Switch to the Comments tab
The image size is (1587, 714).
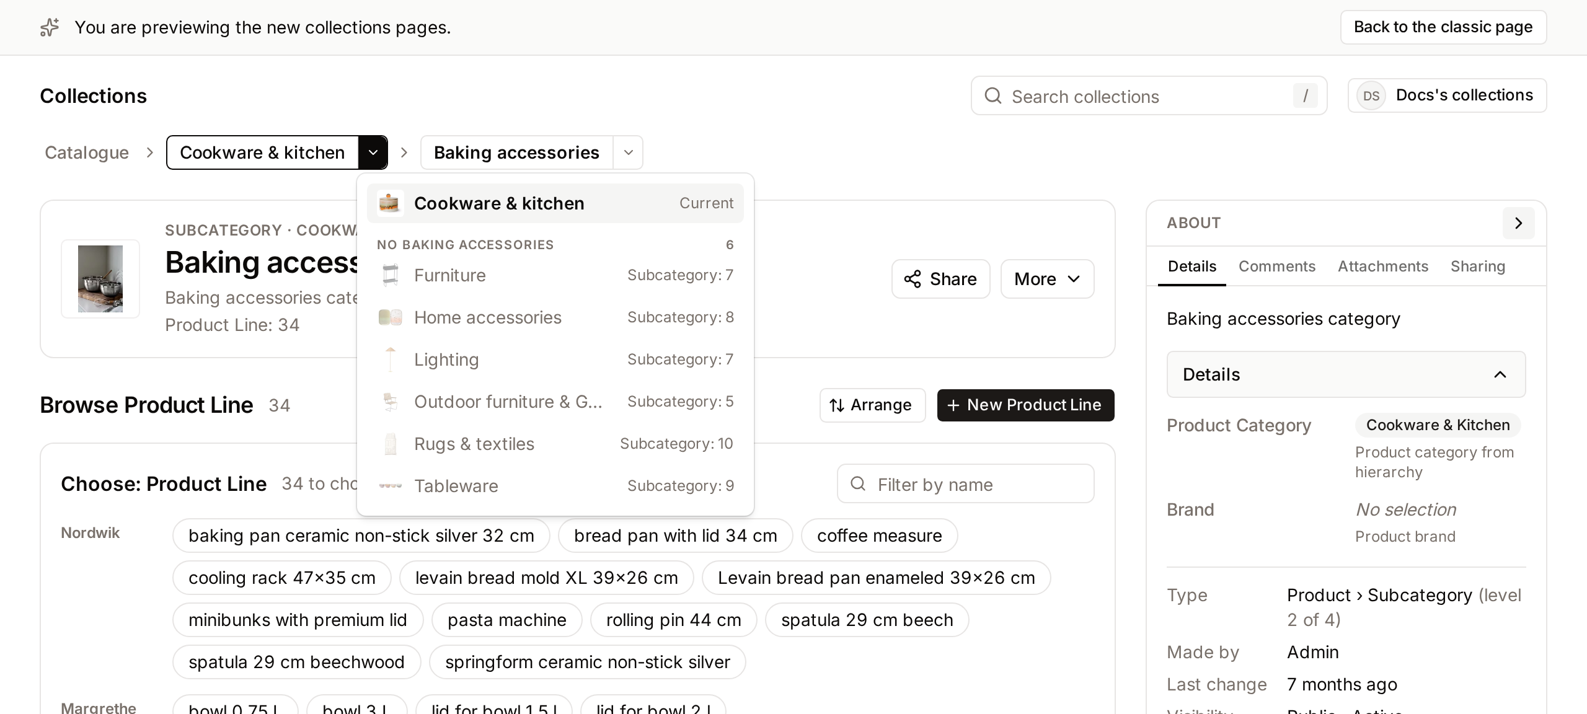pyautogui.click(x=1277, y=267)
